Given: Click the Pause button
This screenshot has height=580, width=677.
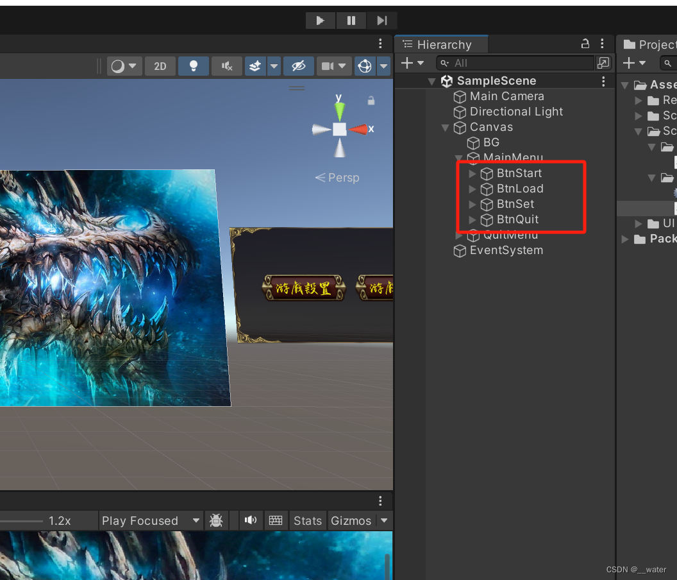Looking at the screenshot, I should pyautogui.click(x=351, y=21).
